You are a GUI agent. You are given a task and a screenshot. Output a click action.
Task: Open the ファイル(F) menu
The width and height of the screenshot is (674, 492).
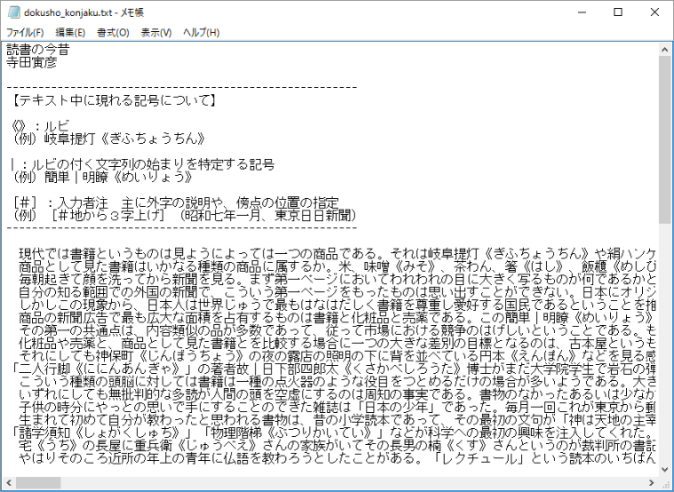25,32
